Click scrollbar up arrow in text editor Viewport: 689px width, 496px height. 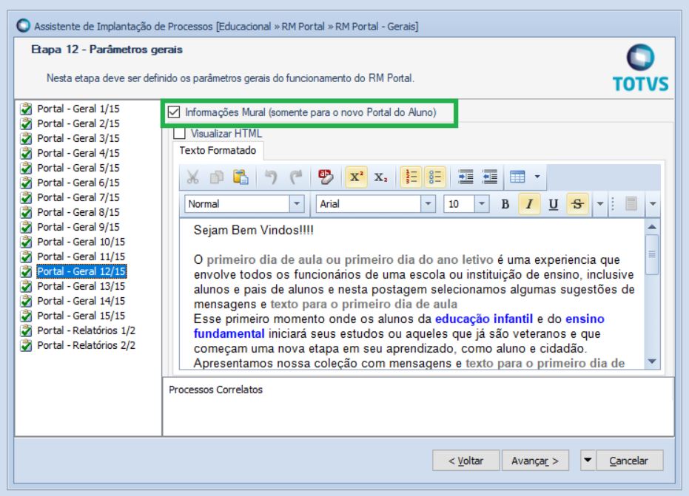coord(652,227)
